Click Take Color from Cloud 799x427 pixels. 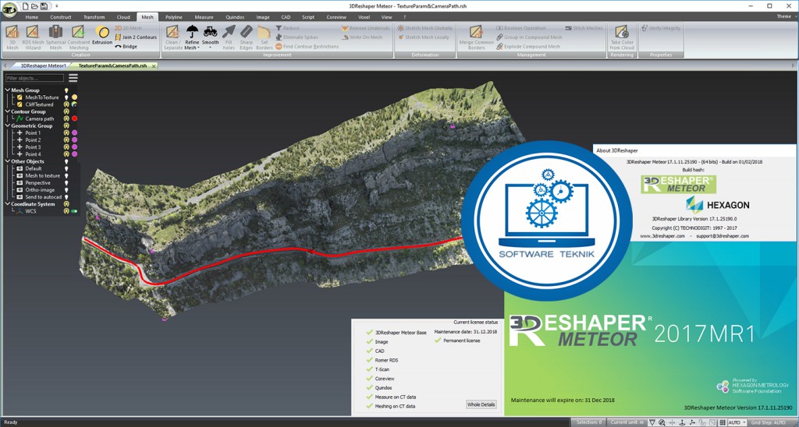622,37
